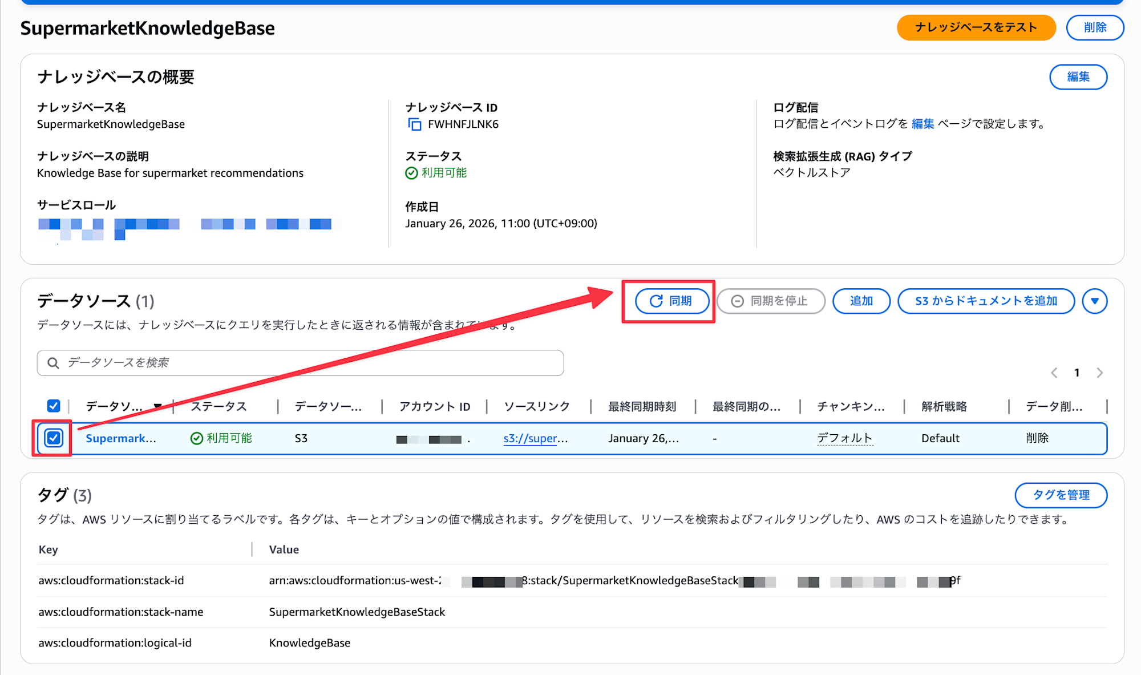Open the Supermark... data source link
The height and width of the screenshot is (675, 1141).
[x=120, y=438]
